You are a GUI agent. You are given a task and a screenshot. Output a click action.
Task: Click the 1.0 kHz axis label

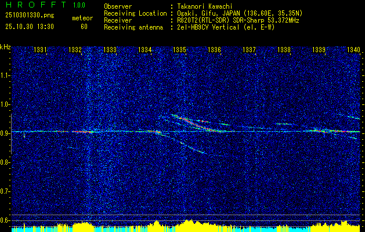[x=5, y=104]
